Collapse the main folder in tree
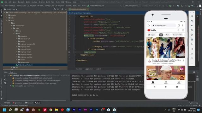 click(x=11, y=28)
